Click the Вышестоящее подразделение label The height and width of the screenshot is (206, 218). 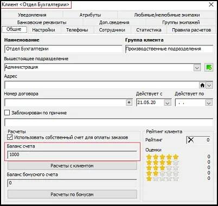click(x=36, y=59)
